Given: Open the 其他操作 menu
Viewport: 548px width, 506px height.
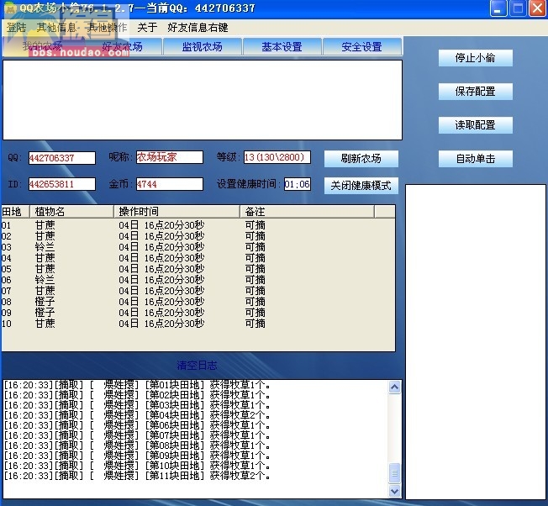Looking at the screenshot, I should pos(107,27).
